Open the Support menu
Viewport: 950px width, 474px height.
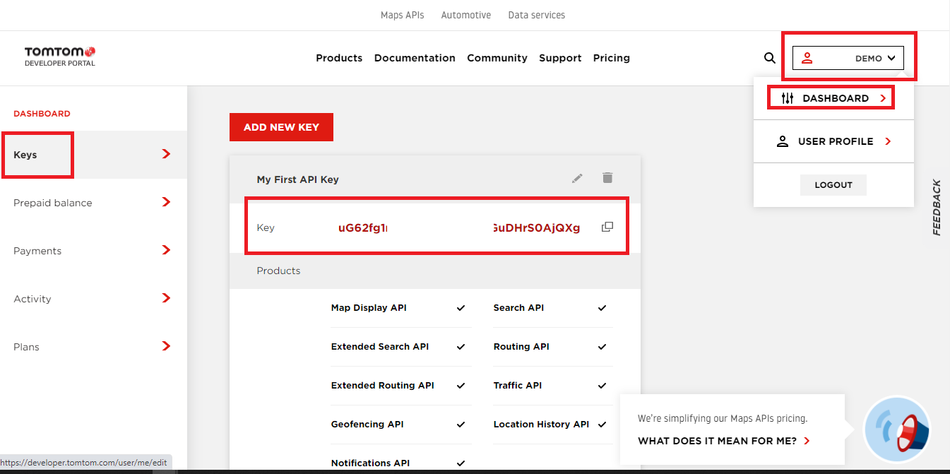560,58
